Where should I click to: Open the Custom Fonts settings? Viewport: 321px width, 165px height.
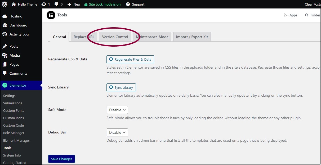click(x=13, y=110)
